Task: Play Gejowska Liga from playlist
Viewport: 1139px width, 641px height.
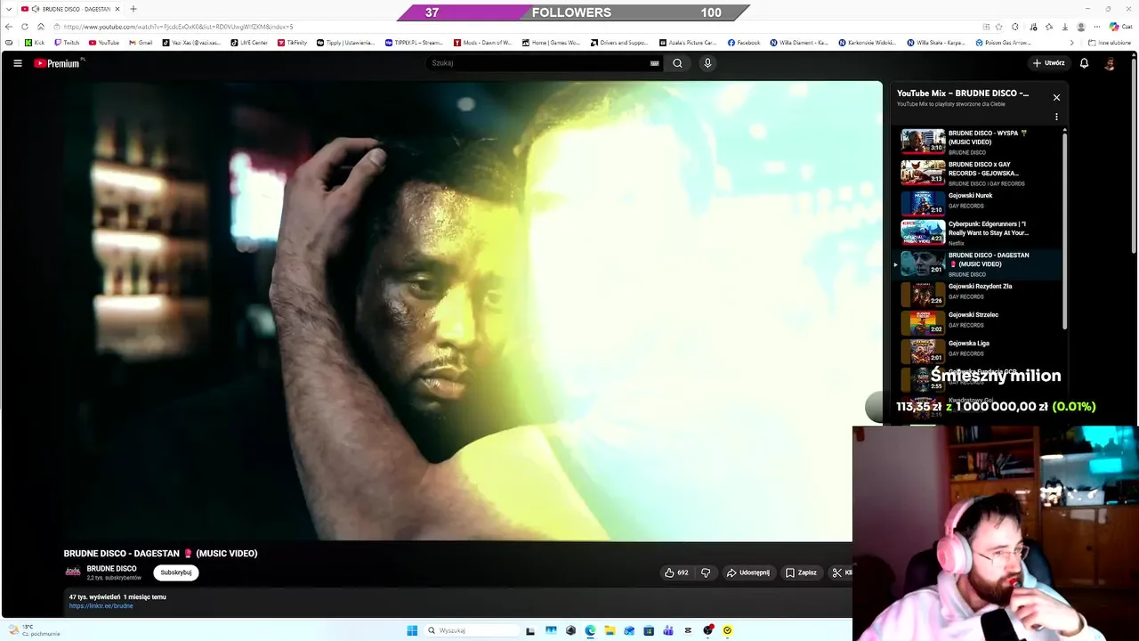Action: point(977,351)
